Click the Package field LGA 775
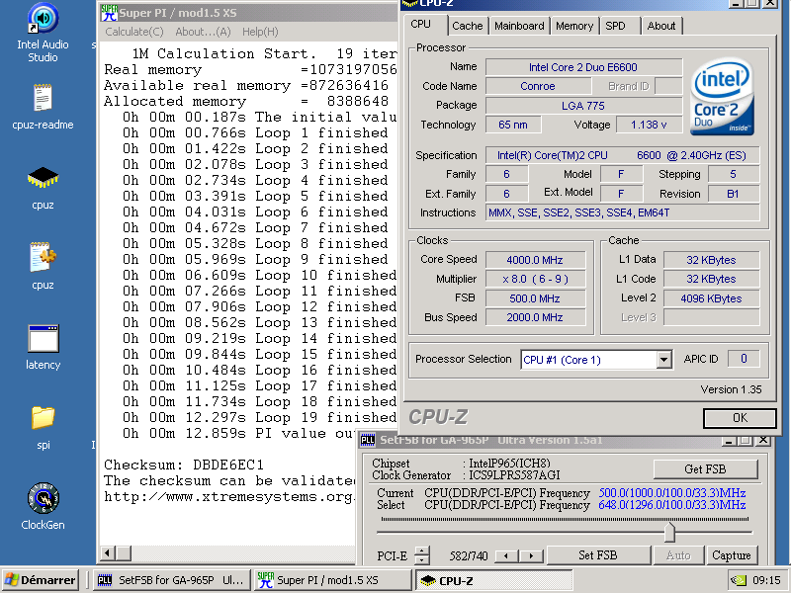Image resolution: width=791 pixels, height=593 pixels. coord(583,106)
